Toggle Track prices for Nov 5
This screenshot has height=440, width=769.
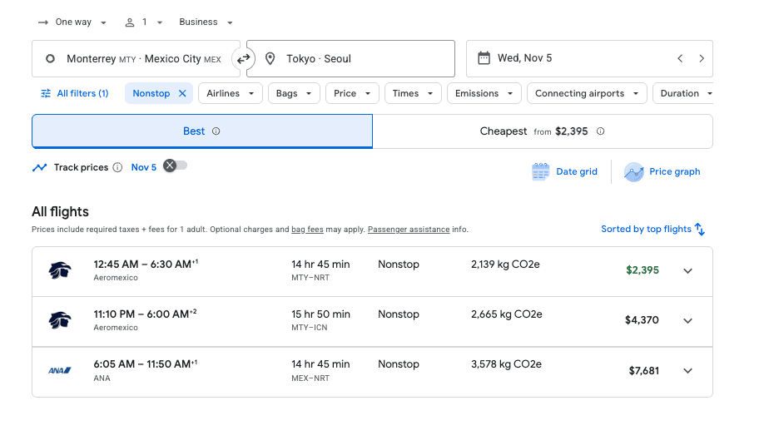coord(175,166)
